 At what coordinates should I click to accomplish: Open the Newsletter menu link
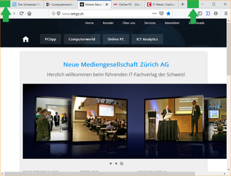click(172, 23)
